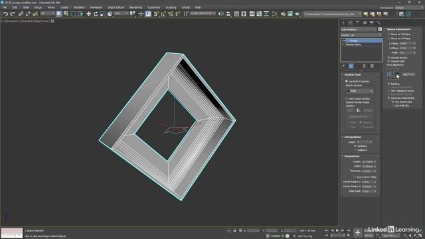Activate the Select and Place tool
425x239 pixels.
click(x=110, y=14)
